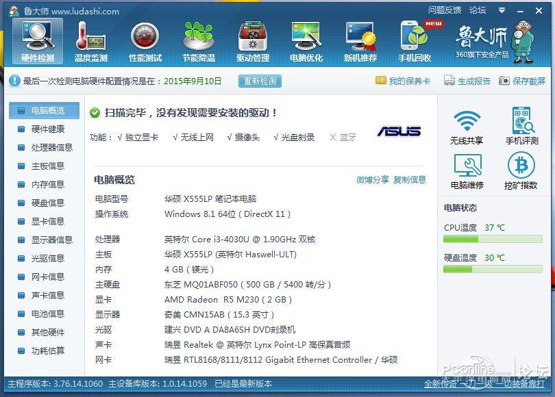Click the ASUS brand logo
555x397 pixels.
399,131
